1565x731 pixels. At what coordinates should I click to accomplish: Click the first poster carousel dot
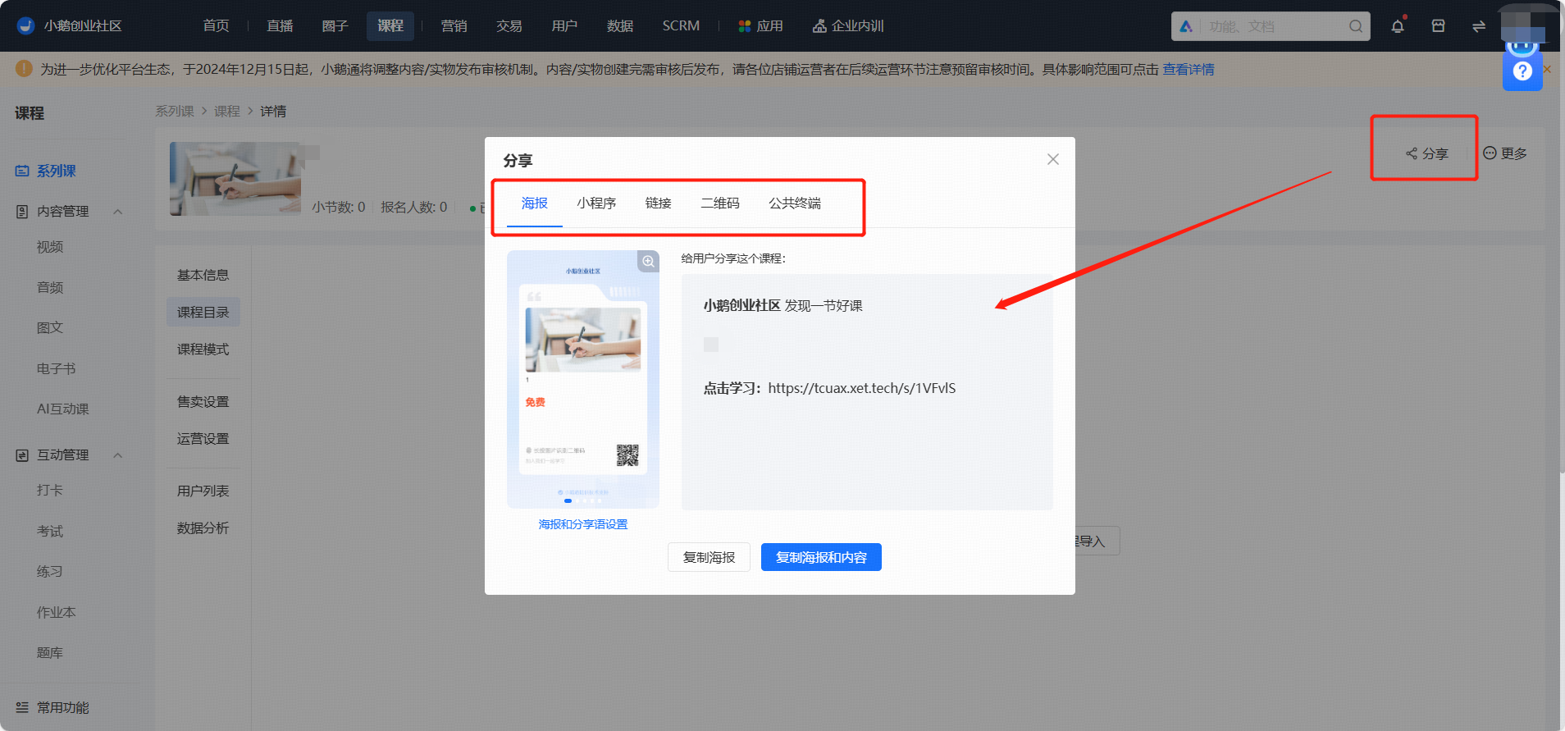pos(568,500)
